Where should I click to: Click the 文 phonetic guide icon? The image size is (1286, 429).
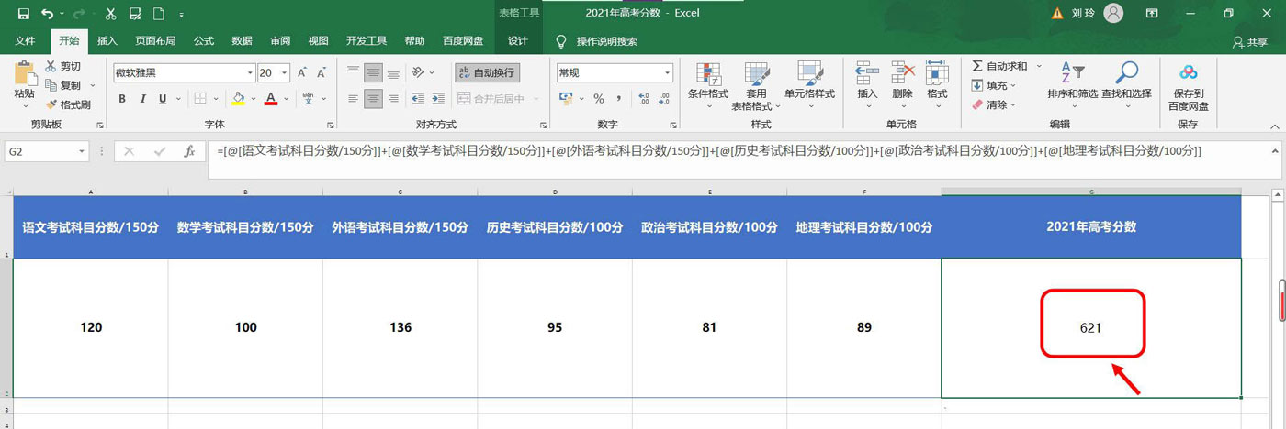pos(308,99)
